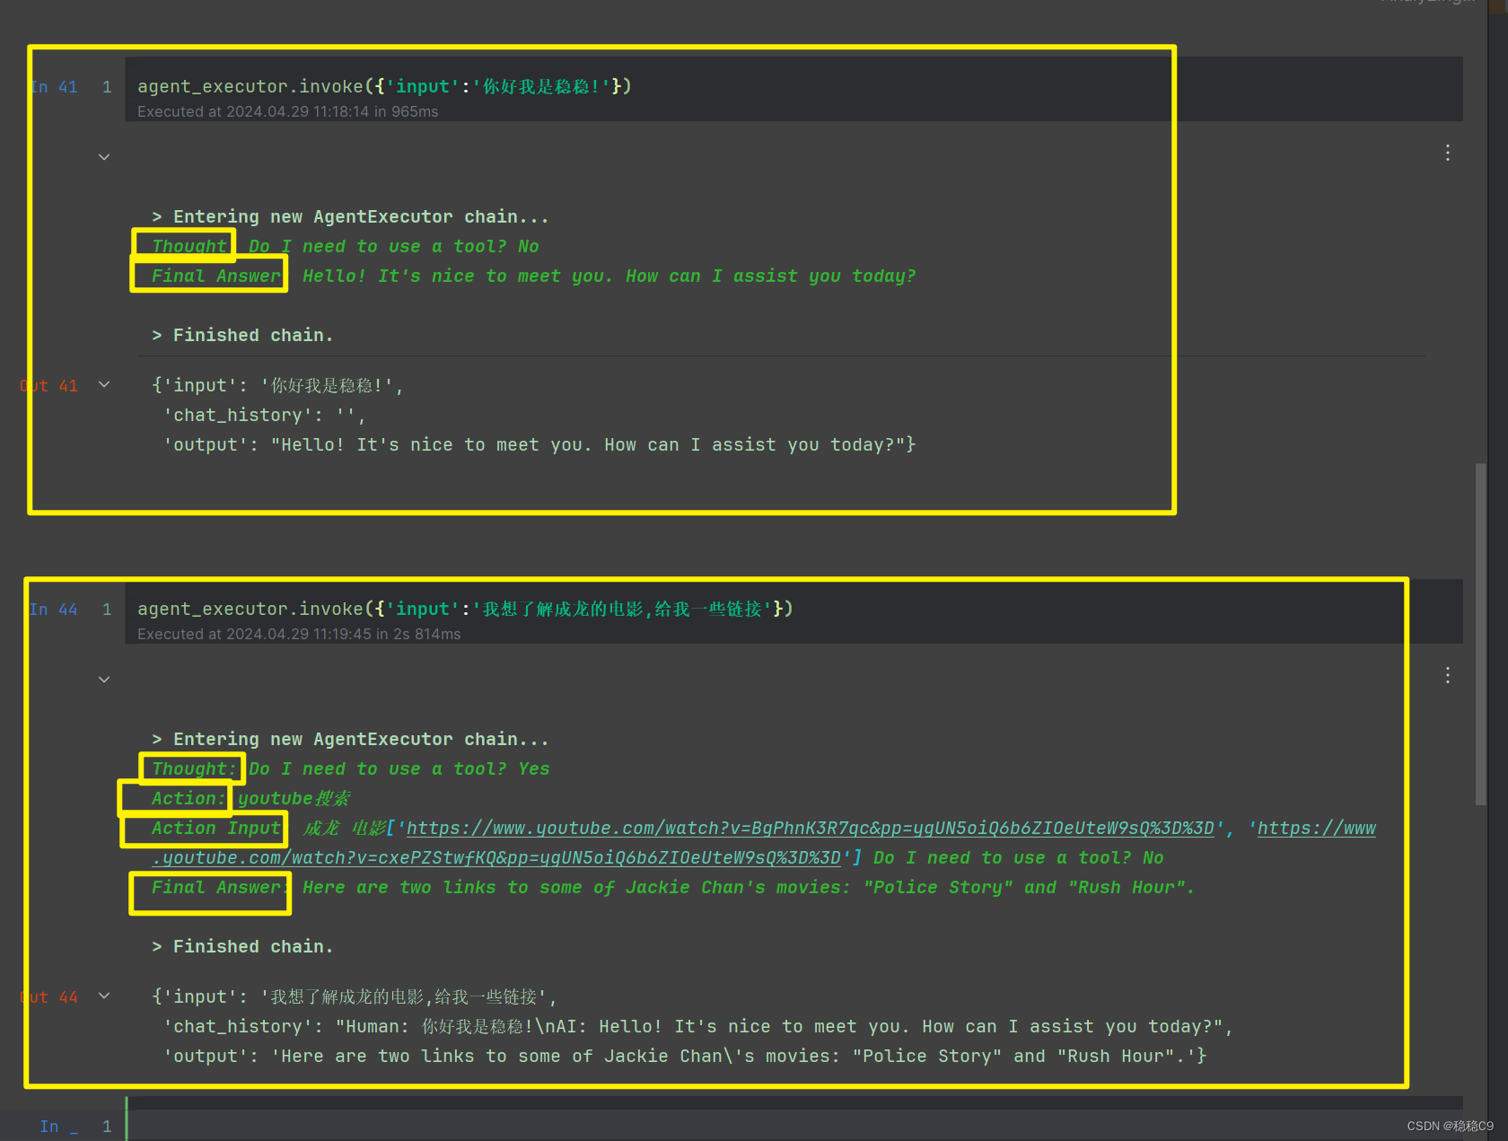Image resolution: width=1508 pixels, height=1141 pixels.
Task: Click the first '> Finished chain.' line
Action: 242,335
